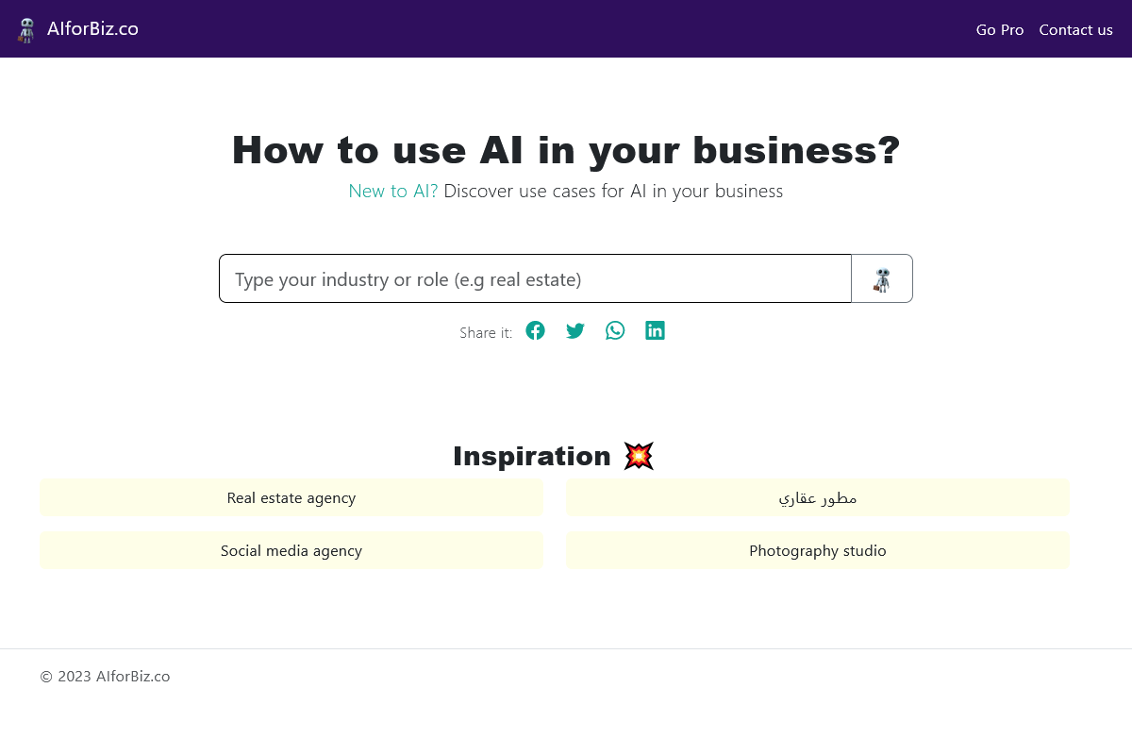Go to Contact us

click(x=1075, y=30)
